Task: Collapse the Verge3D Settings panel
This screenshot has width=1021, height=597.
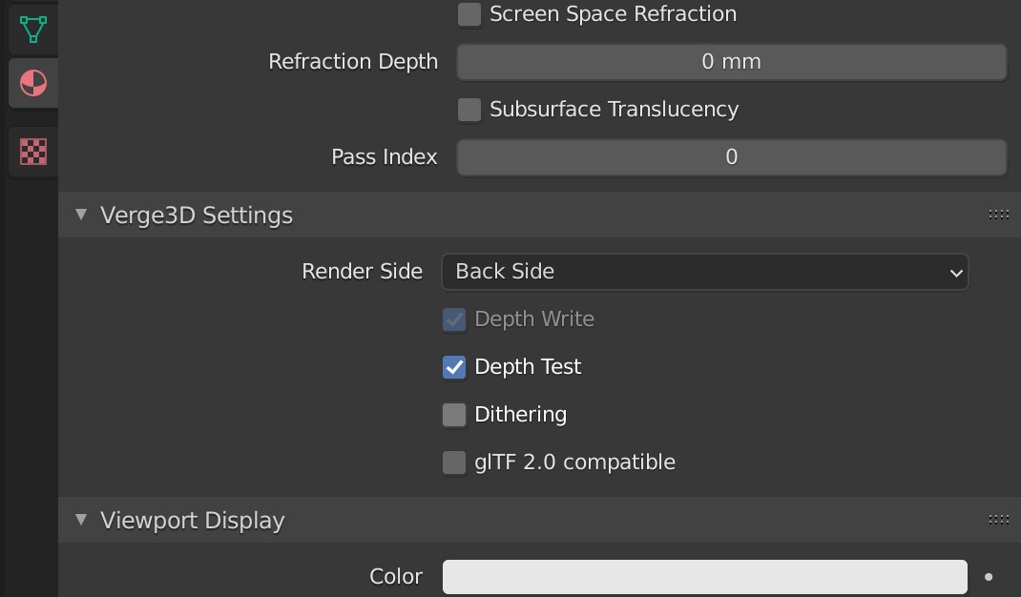Action: click(x=81, y=215)
